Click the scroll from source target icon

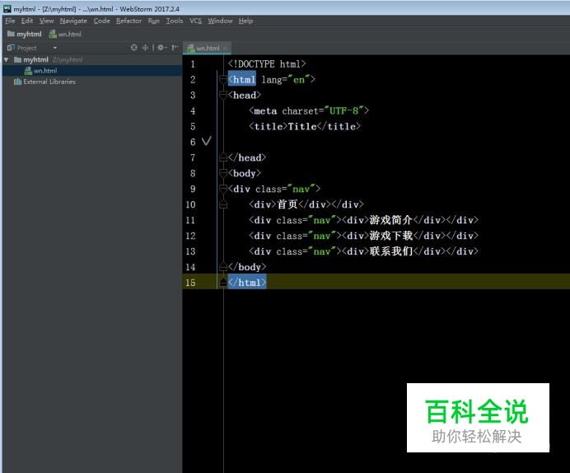(134, 48)
